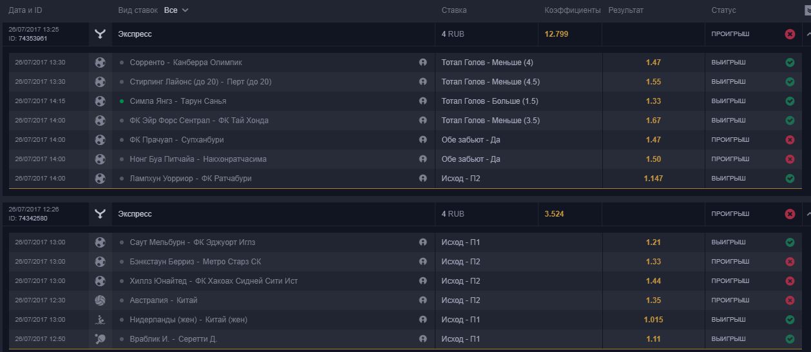Screen dimensions: 811x352
Task: Click the red lost status icon of first Экспресс
Action: coord(790,34)
